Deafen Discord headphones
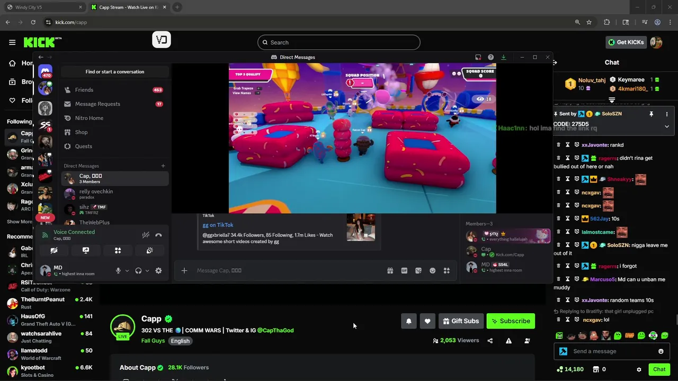 (138, 271)
